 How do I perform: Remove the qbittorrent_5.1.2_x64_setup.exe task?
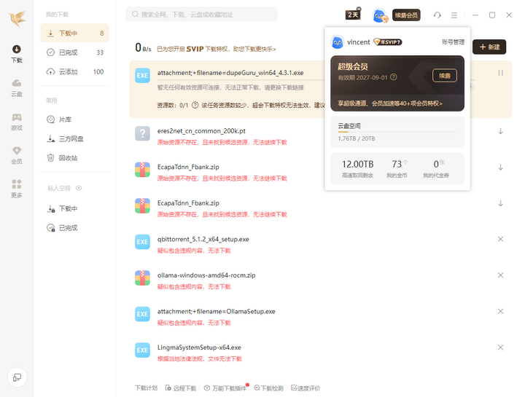[x=500, y=239]
